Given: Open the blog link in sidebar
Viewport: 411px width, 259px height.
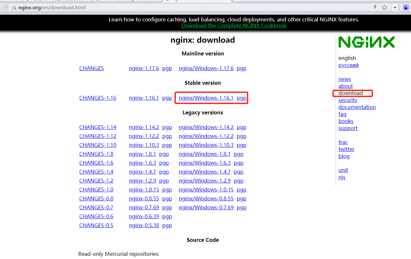Looking at the screenshot, I should (x=344, y=156).
